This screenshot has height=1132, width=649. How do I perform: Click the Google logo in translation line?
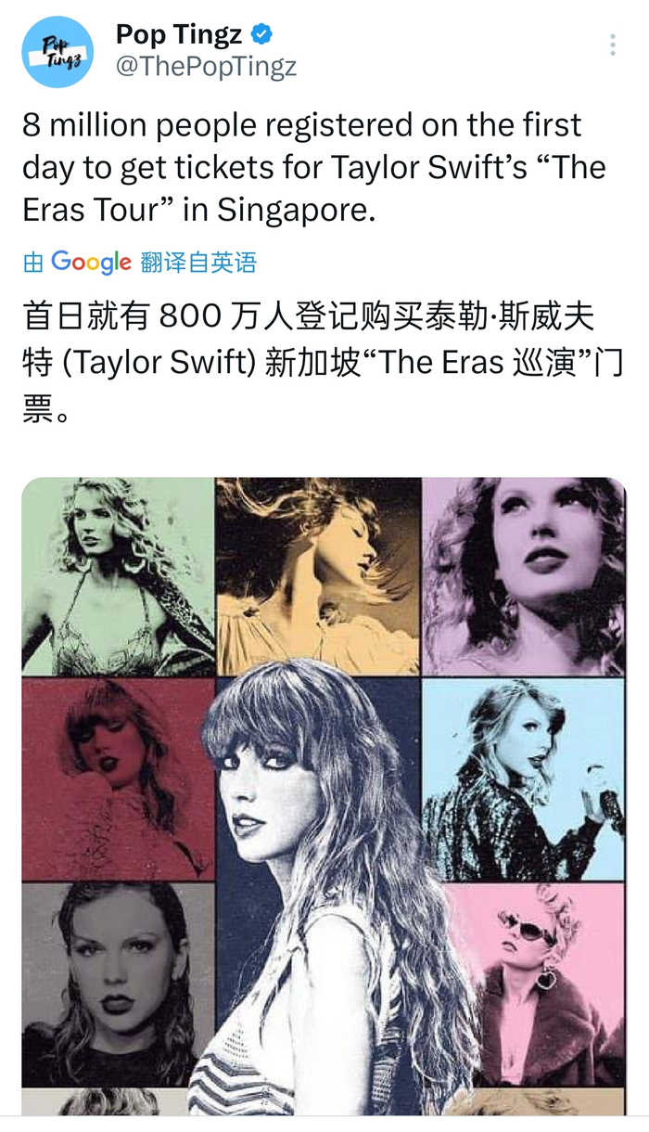coord(91,263)
